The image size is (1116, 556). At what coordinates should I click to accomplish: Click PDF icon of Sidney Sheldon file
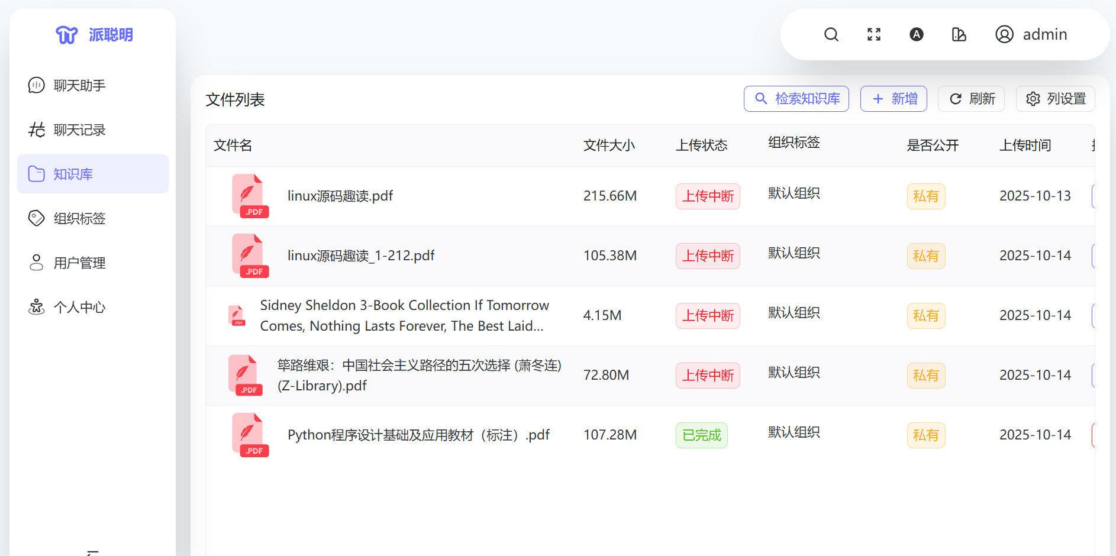point(237,315)
